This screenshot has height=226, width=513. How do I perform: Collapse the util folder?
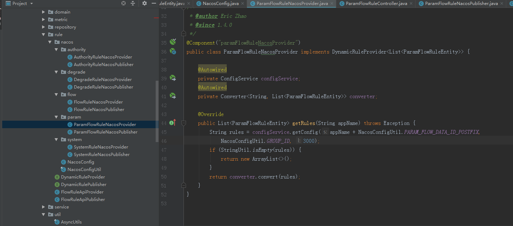(x=44, y=215)
